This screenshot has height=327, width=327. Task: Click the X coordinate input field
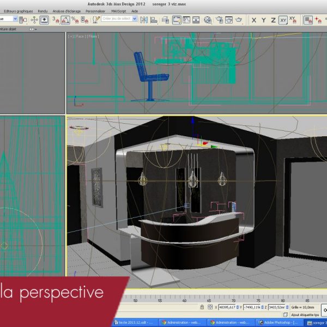pyautogui.click(x=227, y=307)
